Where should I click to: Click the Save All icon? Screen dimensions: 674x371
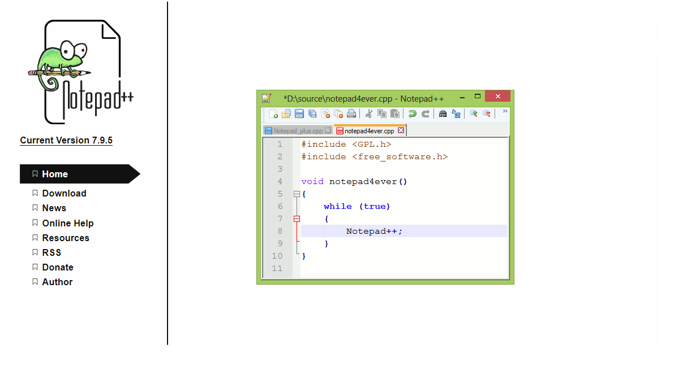tap(312, 114)
